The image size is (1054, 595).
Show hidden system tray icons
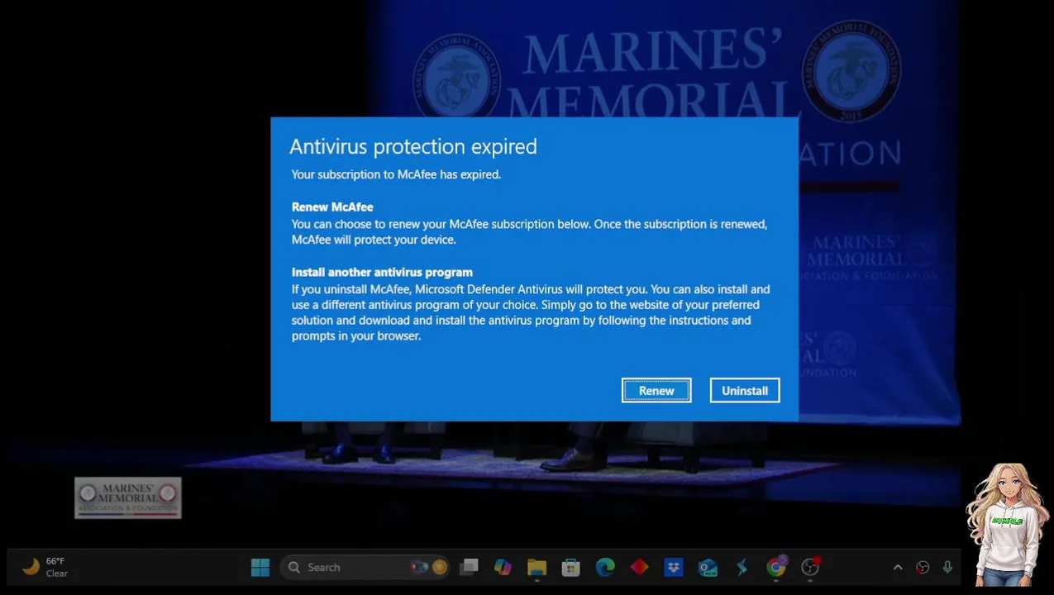coord(898,567)
